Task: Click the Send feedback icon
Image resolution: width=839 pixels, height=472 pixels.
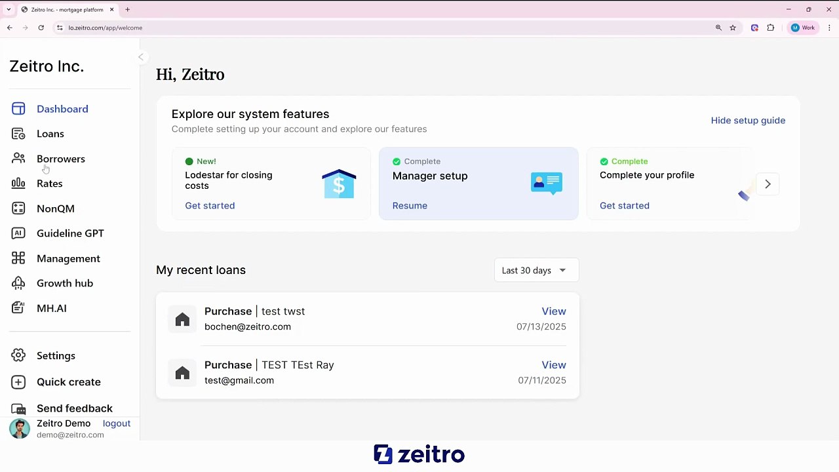Action: click(18, 408)
